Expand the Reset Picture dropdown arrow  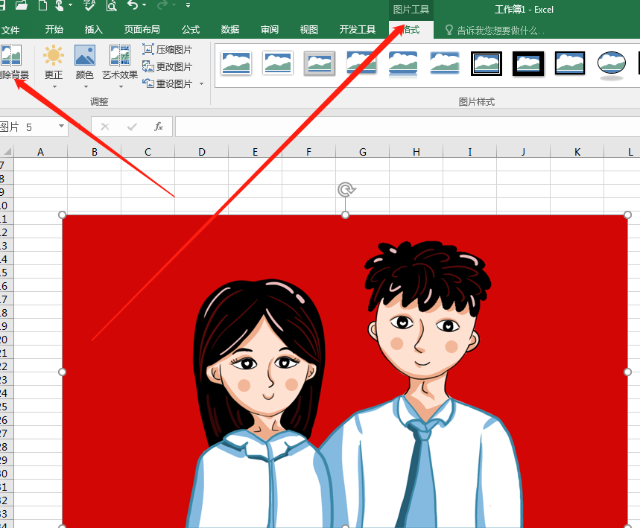[201, 84]
